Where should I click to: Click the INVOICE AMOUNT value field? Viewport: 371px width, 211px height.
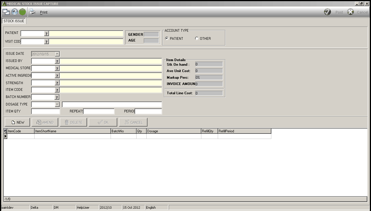[x=209, y=84]
